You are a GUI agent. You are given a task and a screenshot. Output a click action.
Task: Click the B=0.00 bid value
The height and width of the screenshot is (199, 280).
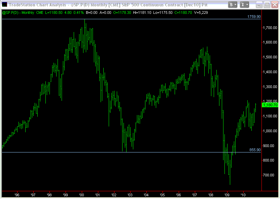[92, 12]
